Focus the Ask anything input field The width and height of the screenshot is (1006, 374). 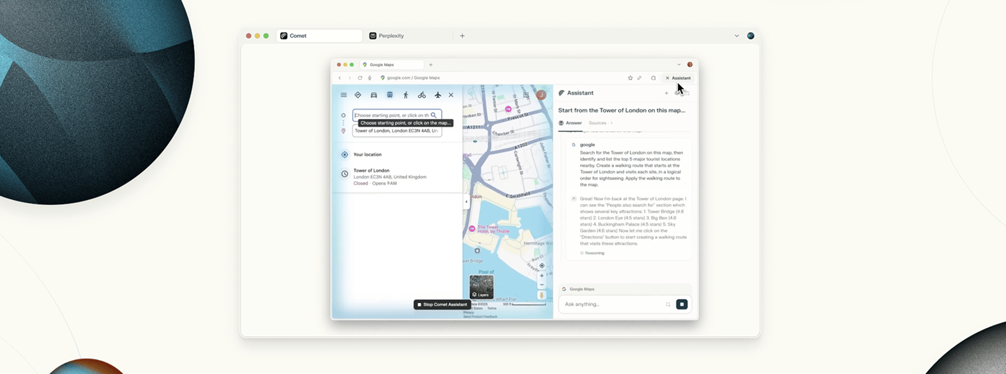612,304
